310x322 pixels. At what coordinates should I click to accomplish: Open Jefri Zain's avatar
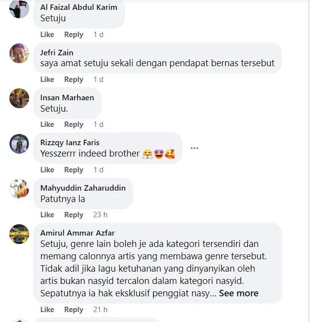(19, 53)
